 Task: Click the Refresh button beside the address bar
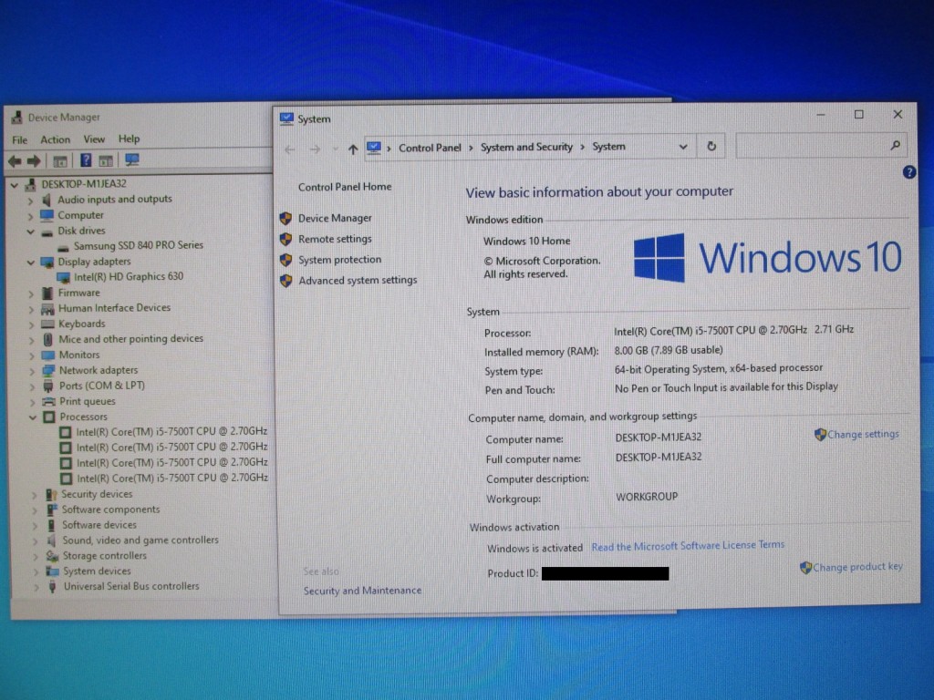pos(711,147)
